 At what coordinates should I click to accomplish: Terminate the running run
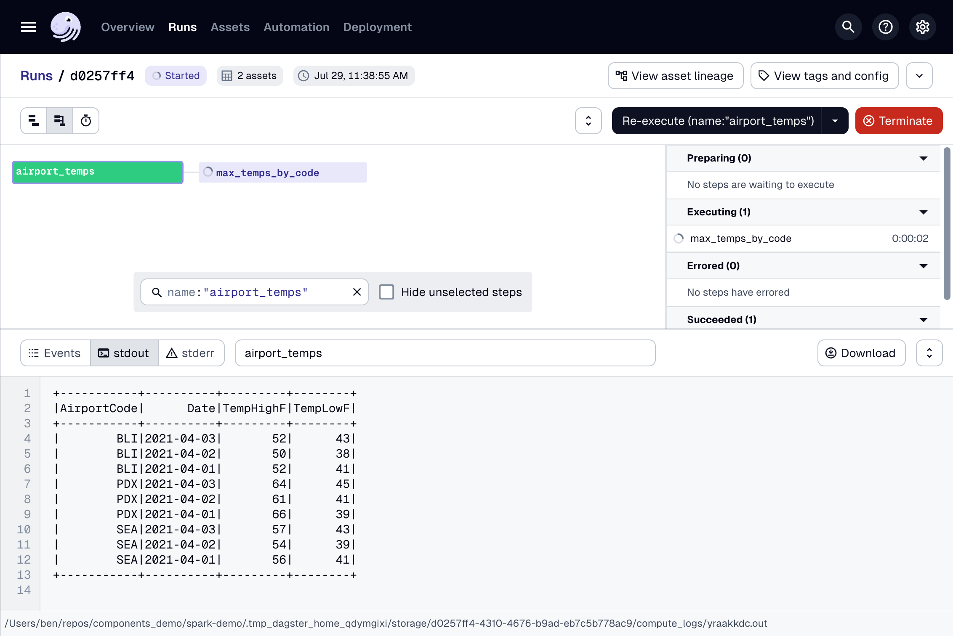click(898, 121)
